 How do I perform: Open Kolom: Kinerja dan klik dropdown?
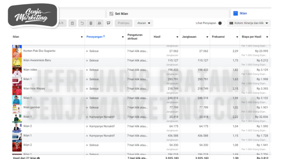[249, 23]
